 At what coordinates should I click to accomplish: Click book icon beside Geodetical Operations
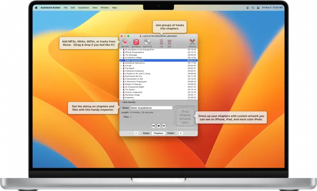click(x=124, y=63)
